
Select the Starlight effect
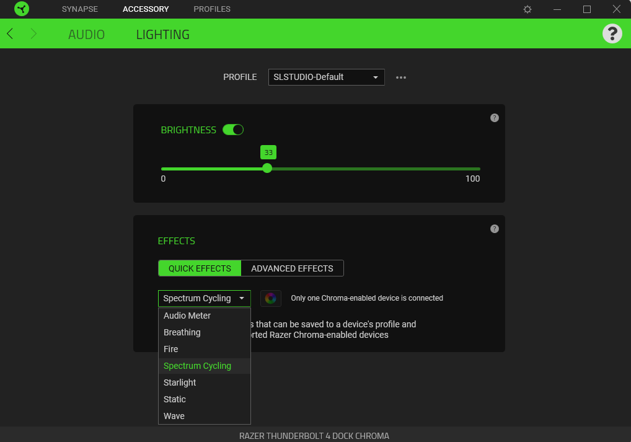tap(205, 382)
